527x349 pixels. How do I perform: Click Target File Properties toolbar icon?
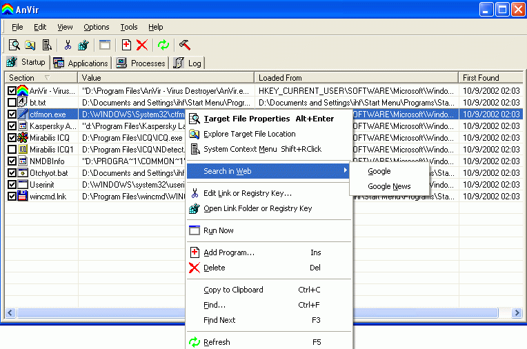coord(14,45)
